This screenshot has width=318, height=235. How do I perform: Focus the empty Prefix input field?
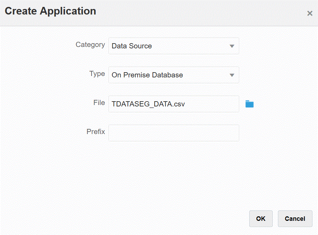point(174,133)
